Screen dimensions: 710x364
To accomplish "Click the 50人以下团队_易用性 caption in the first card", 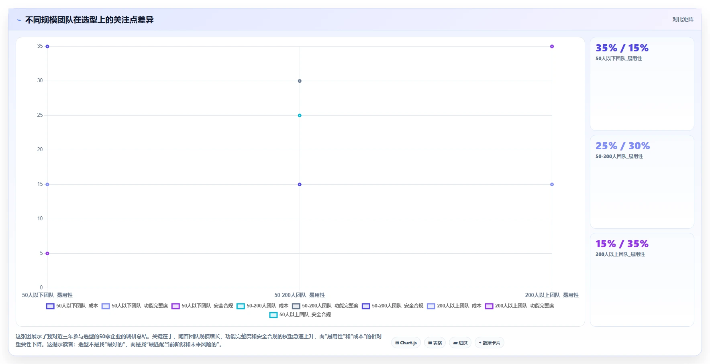I will click(x=618, y=59).
